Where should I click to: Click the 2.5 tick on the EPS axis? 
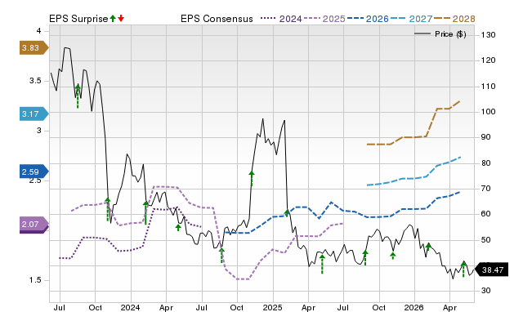coord(35,181)
